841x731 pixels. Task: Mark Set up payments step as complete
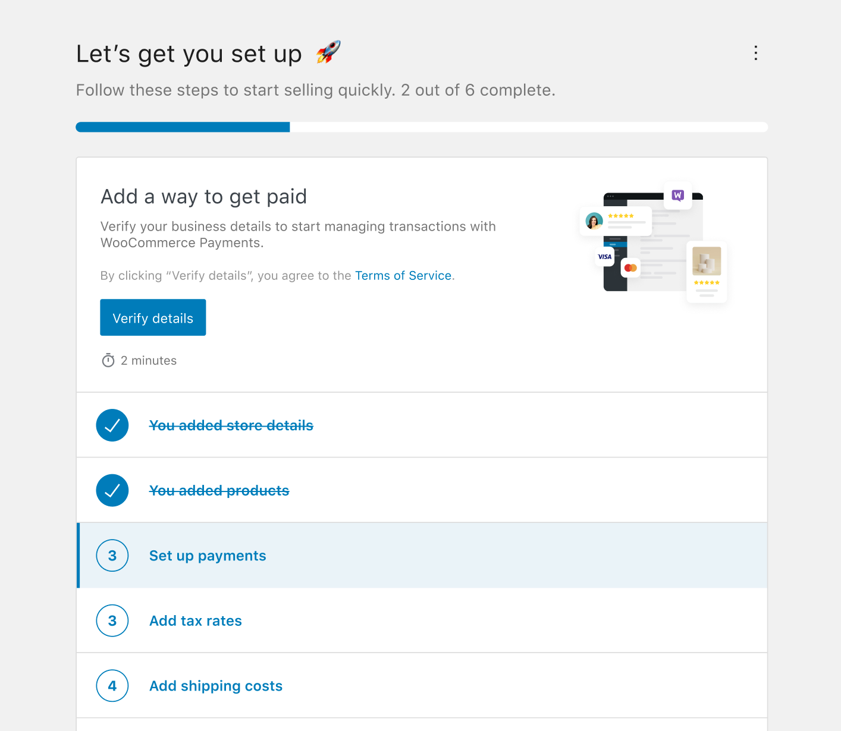tap(112, 555)
